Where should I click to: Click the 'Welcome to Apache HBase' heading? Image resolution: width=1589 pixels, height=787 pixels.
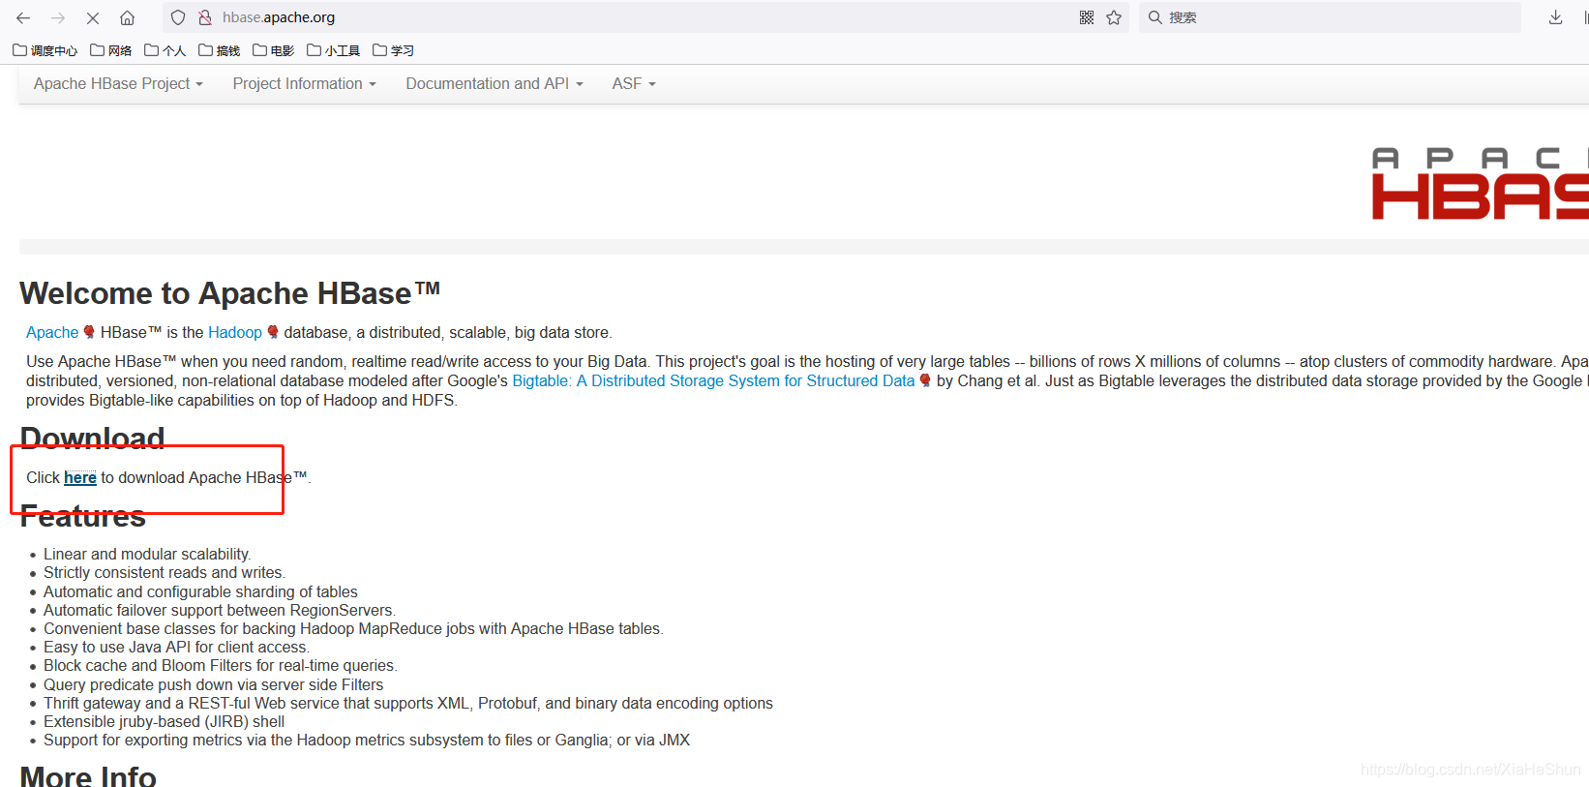point(230,293)
